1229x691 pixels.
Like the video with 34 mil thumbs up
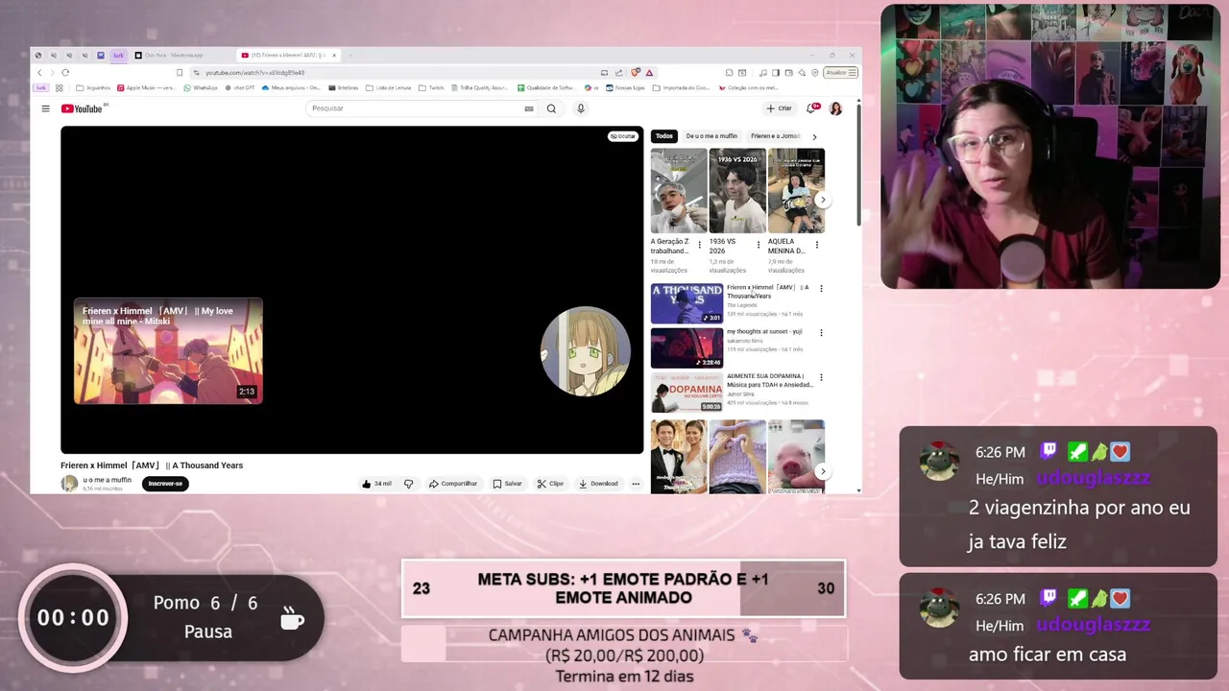pos(376,484)
